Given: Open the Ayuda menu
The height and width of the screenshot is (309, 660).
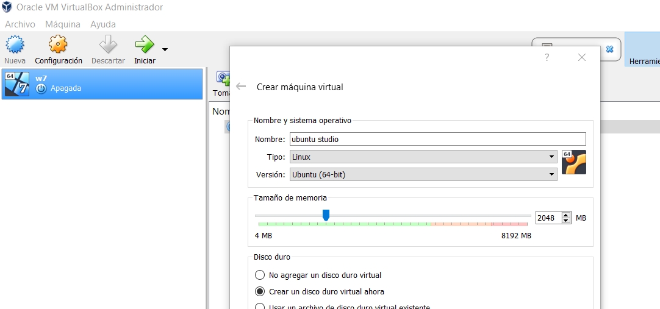Looking at the screenshot, I should tap(103, 24).
